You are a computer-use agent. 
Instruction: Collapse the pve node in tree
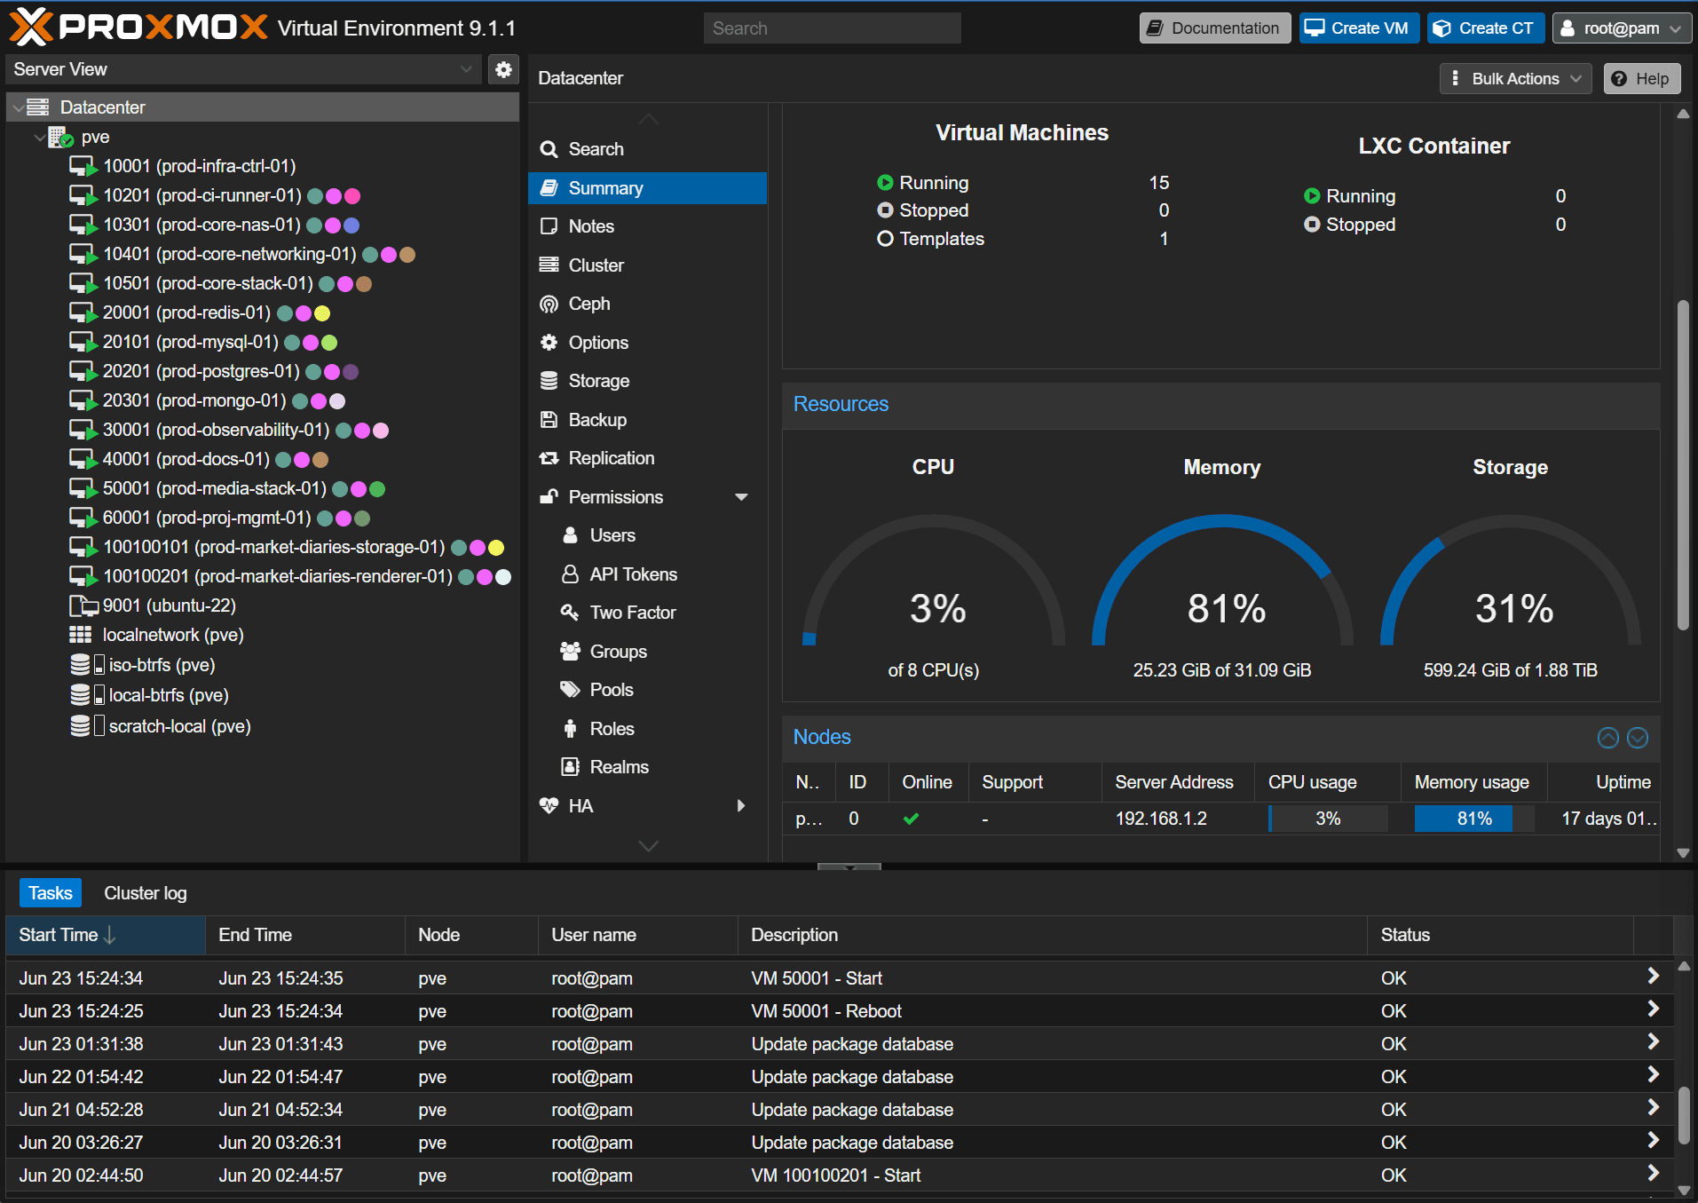pyautogui.click(x=39, y=138)
